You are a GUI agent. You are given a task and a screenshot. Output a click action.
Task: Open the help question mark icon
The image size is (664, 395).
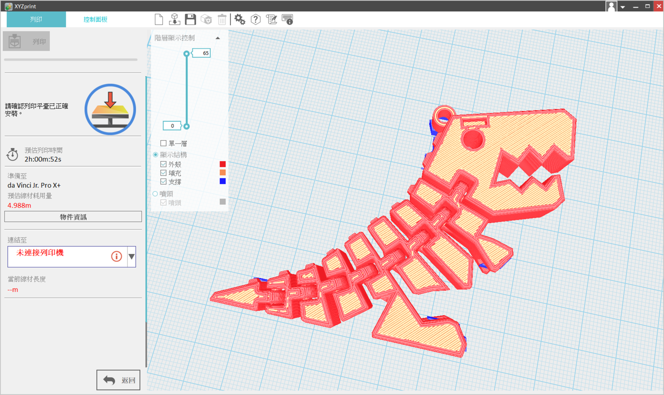click(256, 20)
